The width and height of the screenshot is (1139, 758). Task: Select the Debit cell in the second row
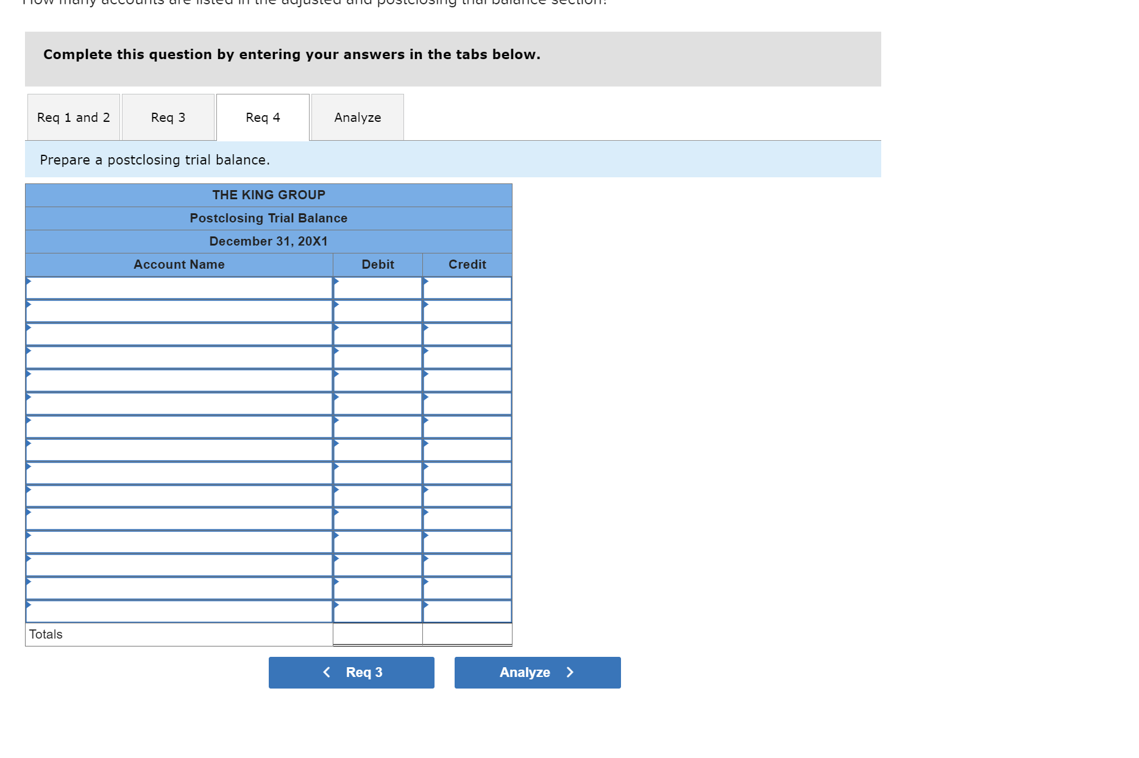[x=377, y=311]
